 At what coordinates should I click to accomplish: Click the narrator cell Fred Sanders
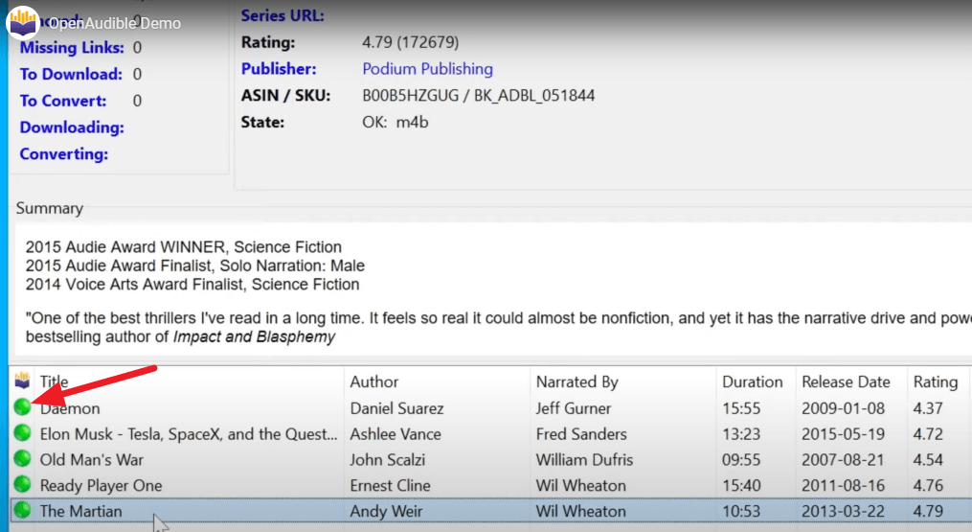point(581,434)
